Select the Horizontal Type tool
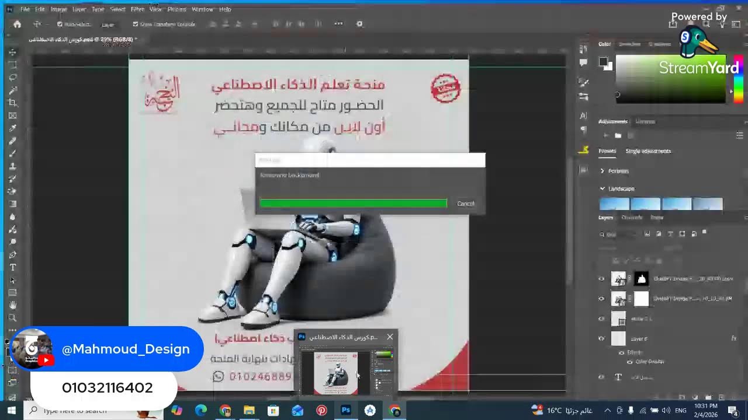This screenshot has height=420, width=748. click(x=12, y=267)
